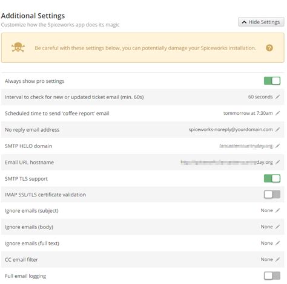The height and width of the screenshot is (284, 287).
Task: Edit Ignore emails (full text) pencil icon
Action: [278, 243]
